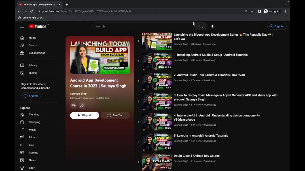Share the playlist via the share arrow
Viewport: 305px width, 171px height.
coord(82,105)
